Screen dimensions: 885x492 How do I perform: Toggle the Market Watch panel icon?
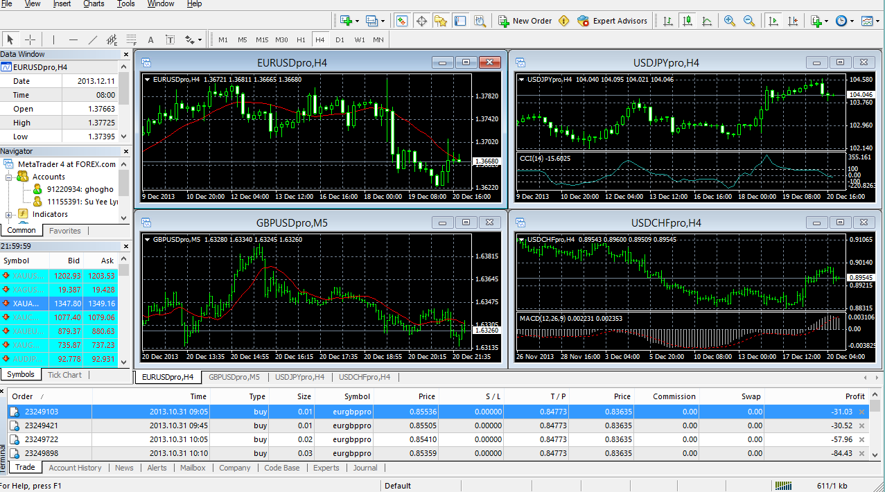point(401,21)
